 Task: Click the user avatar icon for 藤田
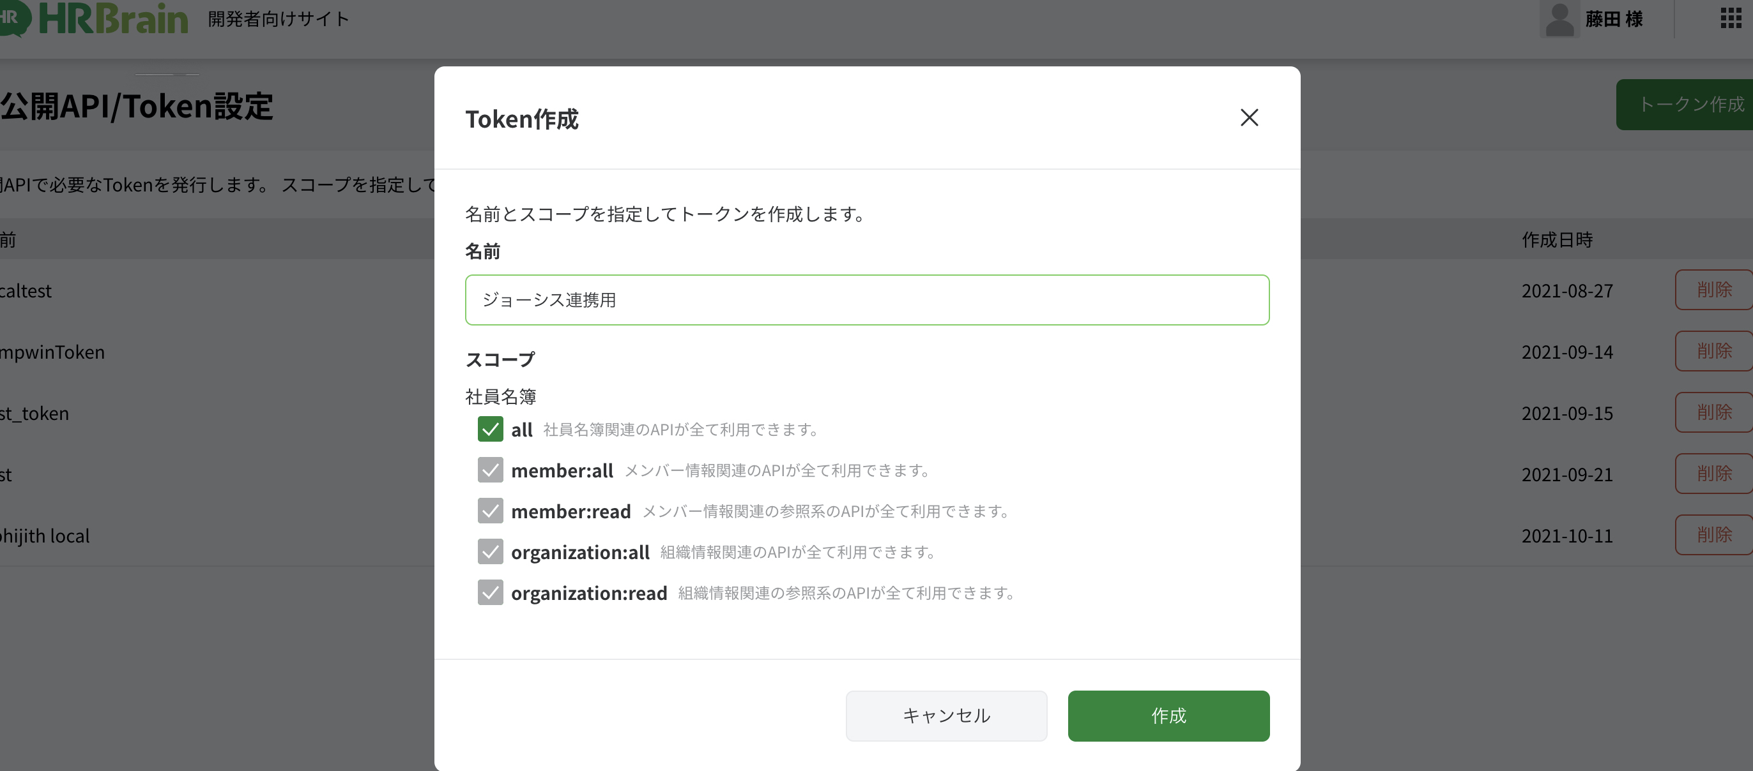click(x=1559, y=19)
